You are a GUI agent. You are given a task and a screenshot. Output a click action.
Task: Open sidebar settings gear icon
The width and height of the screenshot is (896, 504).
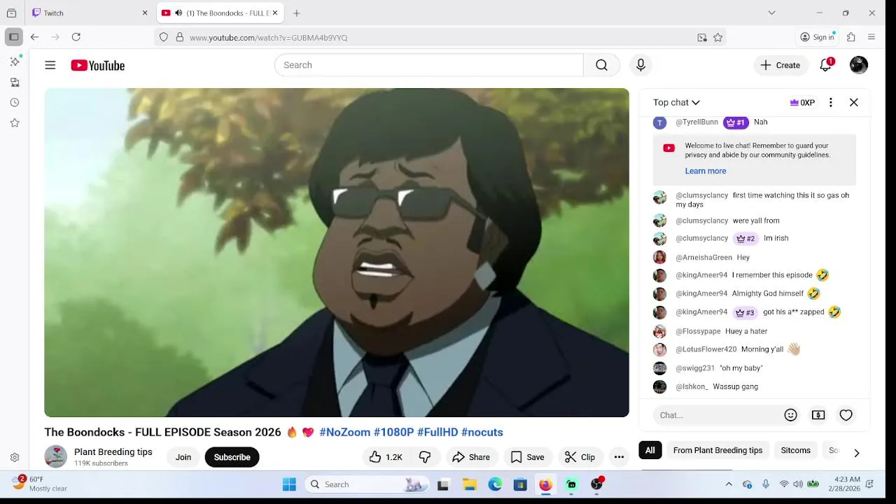pyautogui.click(x=15, y=458)
